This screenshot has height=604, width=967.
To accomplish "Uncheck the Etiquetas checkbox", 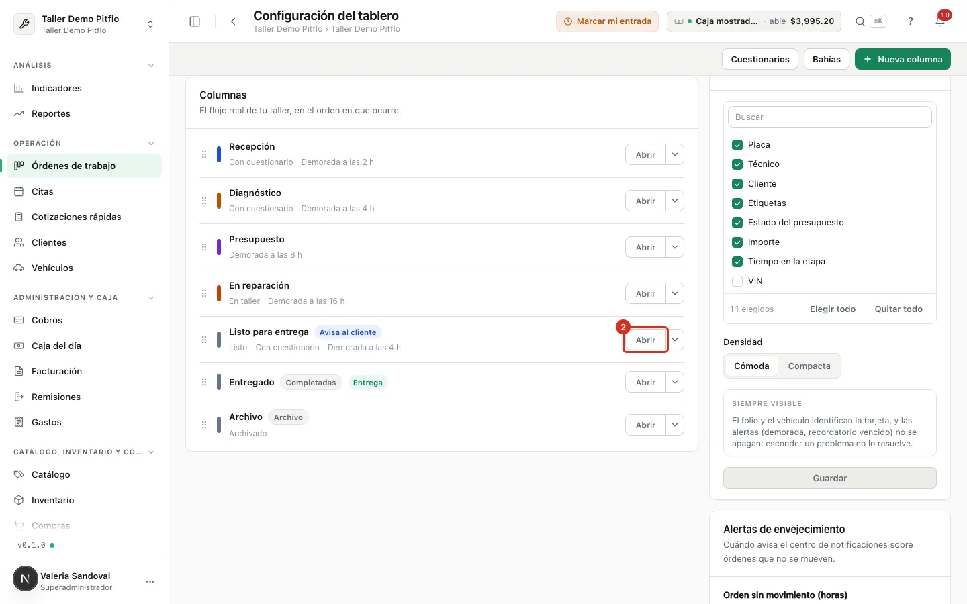I will [x=737, y=203].
